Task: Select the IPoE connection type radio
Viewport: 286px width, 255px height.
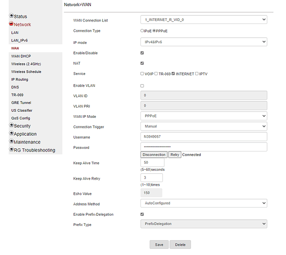Action: tap(142, 31)
